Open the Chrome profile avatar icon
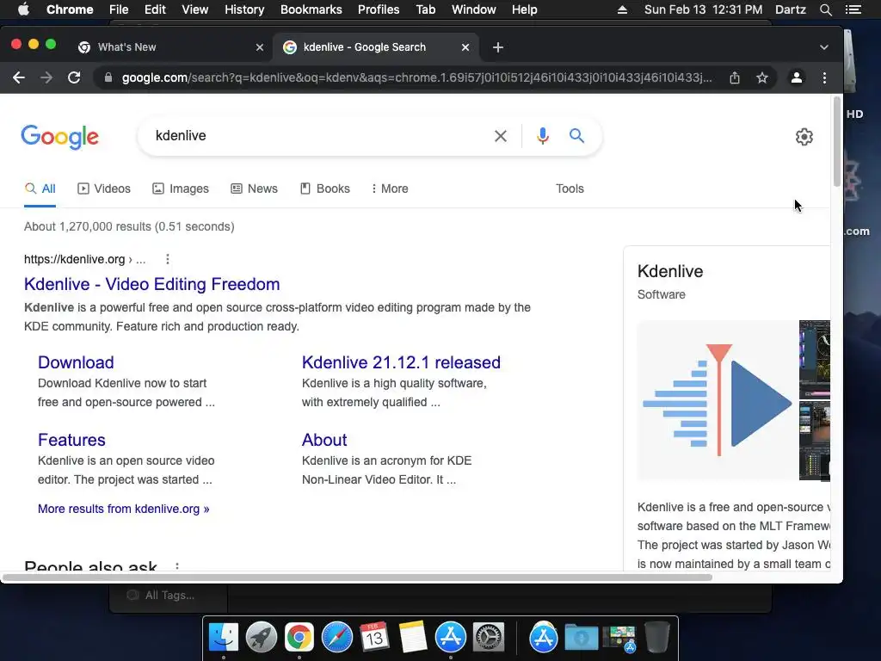 point(796,77)
